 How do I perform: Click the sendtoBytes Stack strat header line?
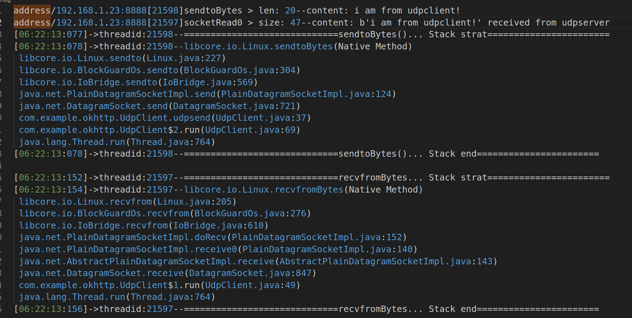point(312,34)
